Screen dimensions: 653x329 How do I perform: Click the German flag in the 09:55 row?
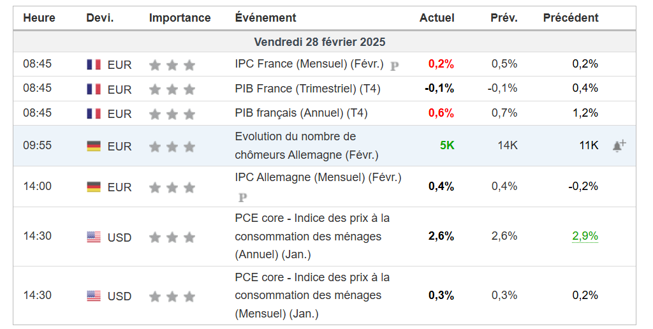click(x=94, y=146)
